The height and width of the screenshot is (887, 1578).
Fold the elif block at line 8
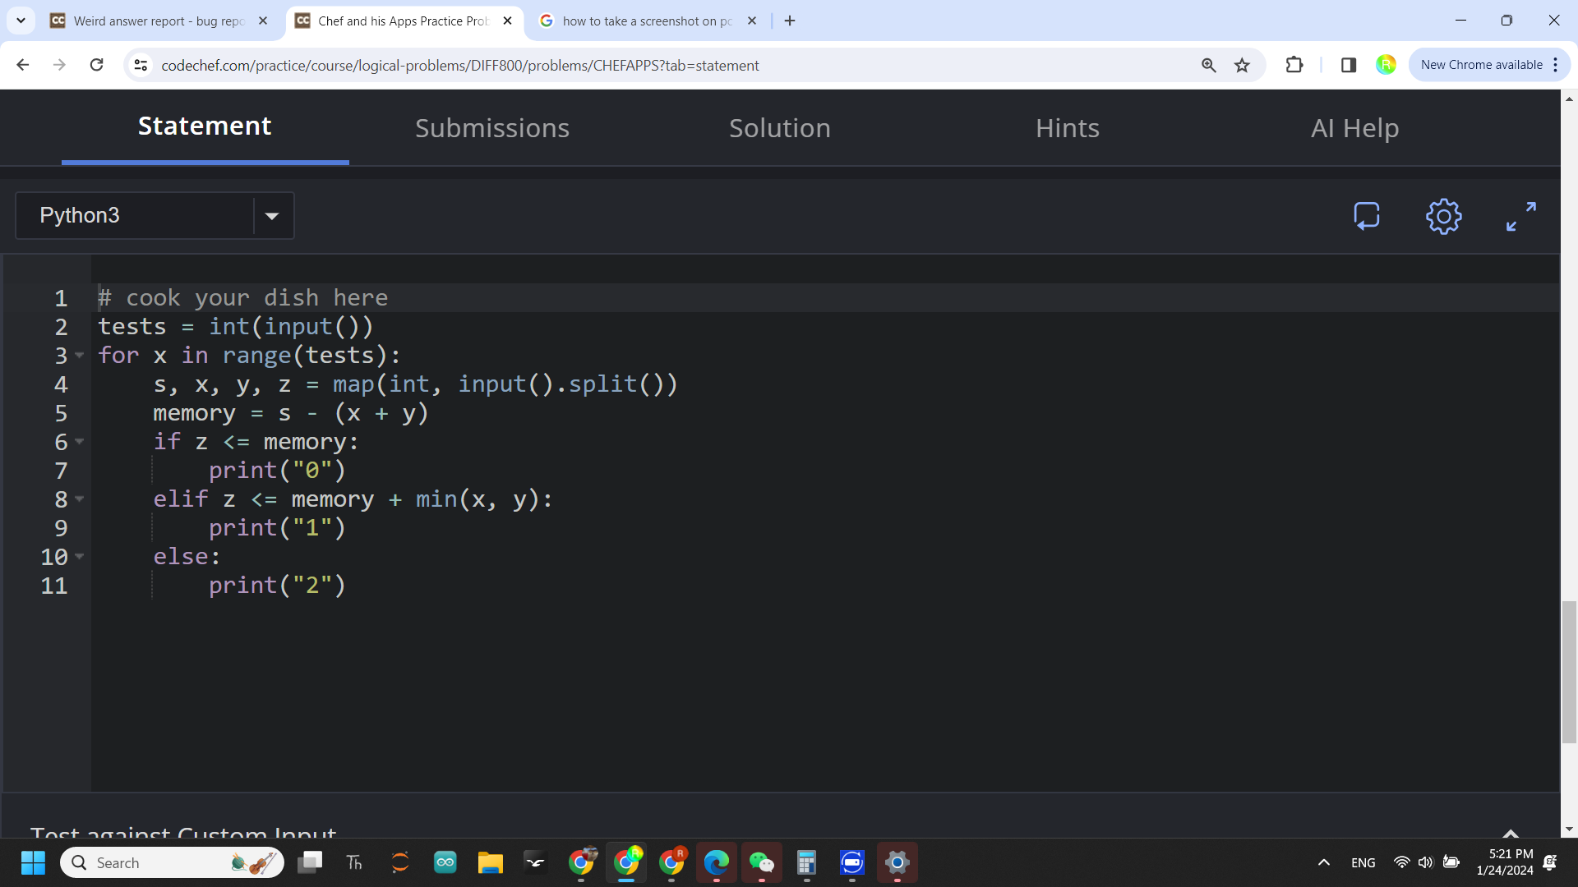(80, 499)
